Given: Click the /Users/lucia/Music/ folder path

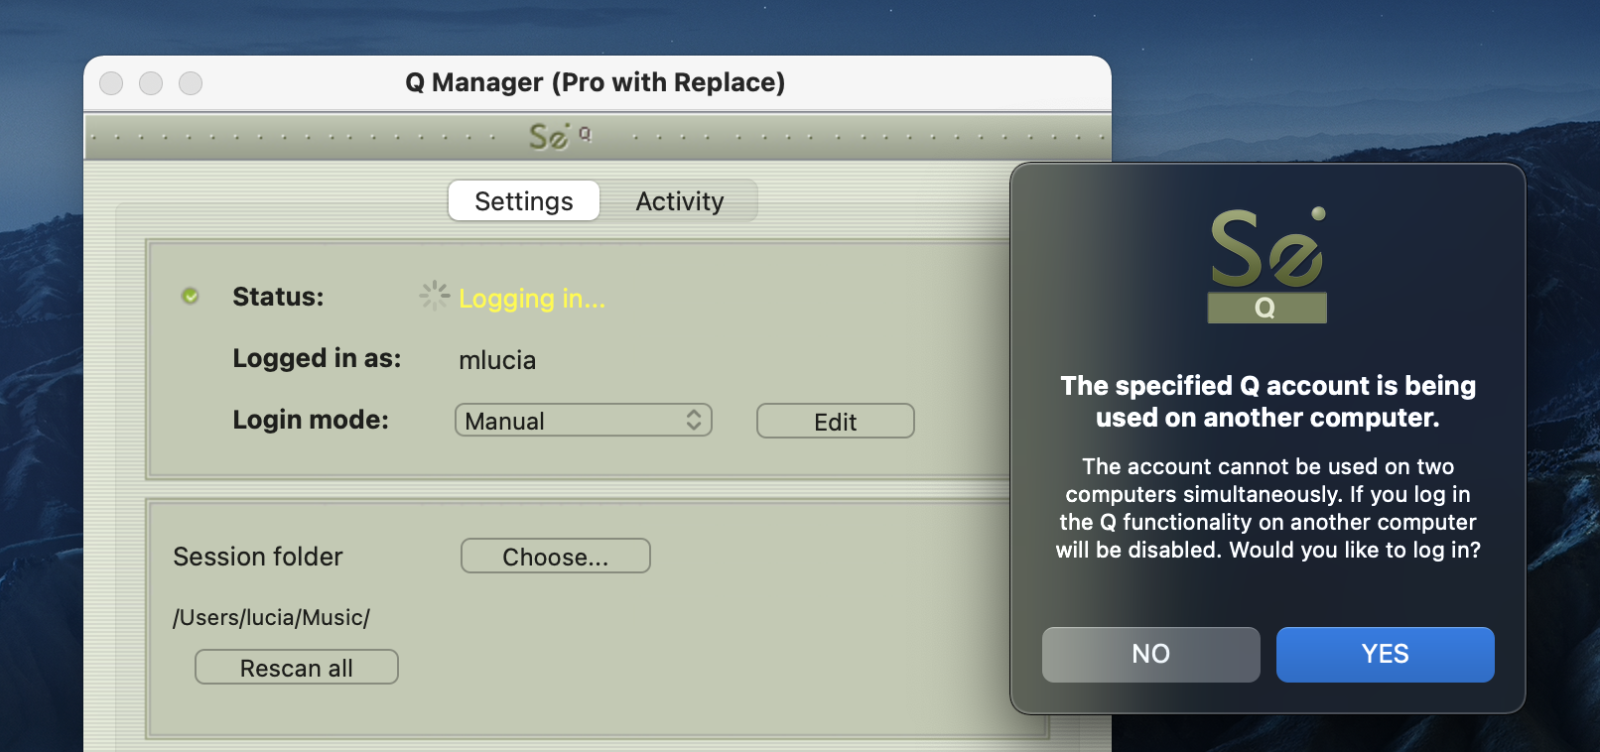Looking at the screenshot, I should point(271,617).
